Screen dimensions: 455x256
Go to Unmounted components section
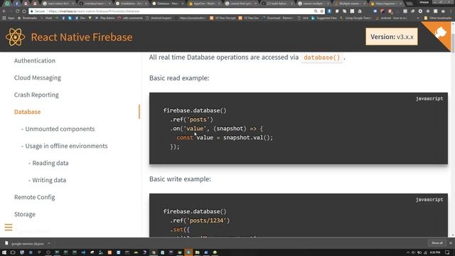point(60,129)
